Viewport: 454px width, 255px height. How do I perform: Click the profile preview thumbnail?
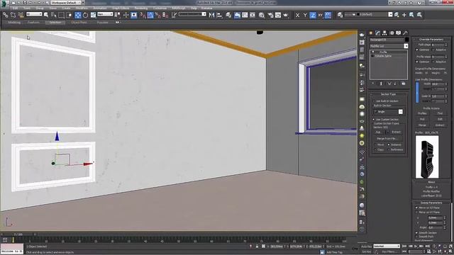click(427, 157)
